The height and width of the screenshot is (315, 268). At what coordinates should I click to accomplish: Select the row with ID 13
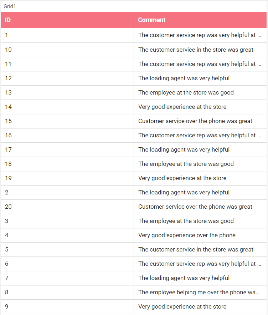pyautogui.click(x=134, y=93)
